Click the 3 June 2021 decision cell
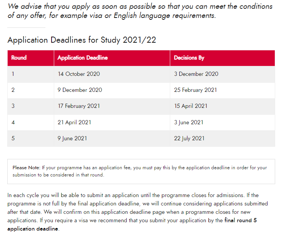Viewport: 287px width, 239px height. pos(223,122)
